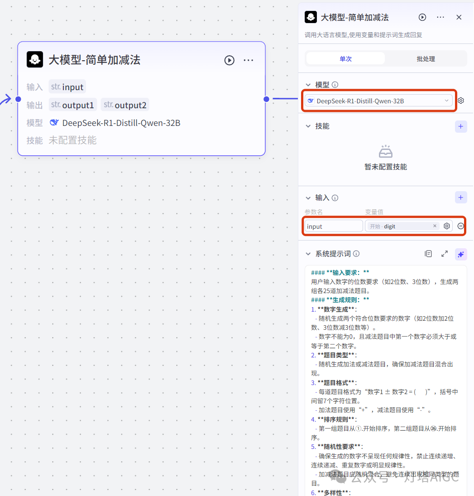This screenshot has width=474, height=496.
Task: Select the input variable tag on the node card
Action: coord(67,87)
